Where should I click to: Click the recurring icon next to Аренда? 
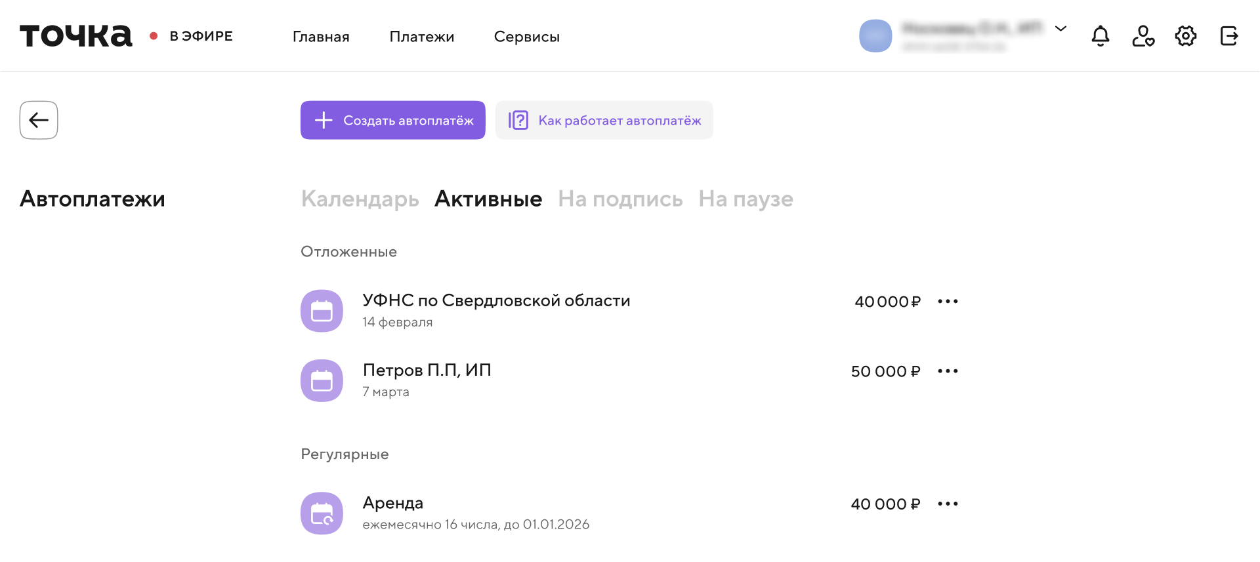pos(322,513)
